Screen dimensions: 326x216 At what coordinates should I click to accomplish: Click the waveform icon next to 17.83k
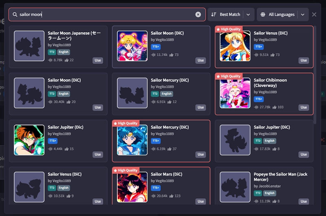256,149
